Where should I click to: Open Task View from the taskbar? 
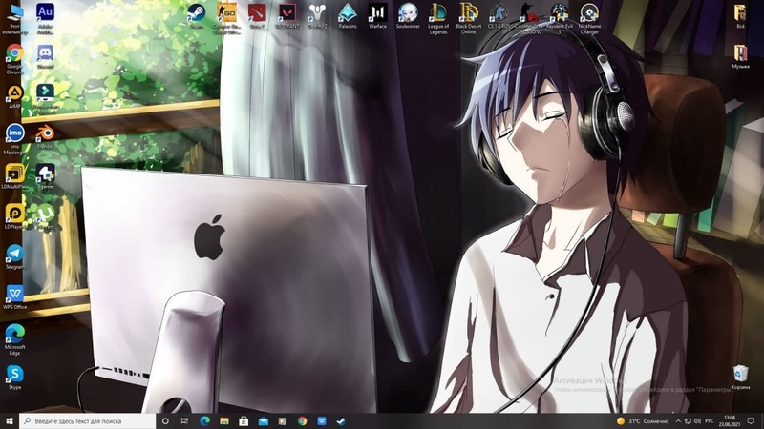[x=184, y=420]
